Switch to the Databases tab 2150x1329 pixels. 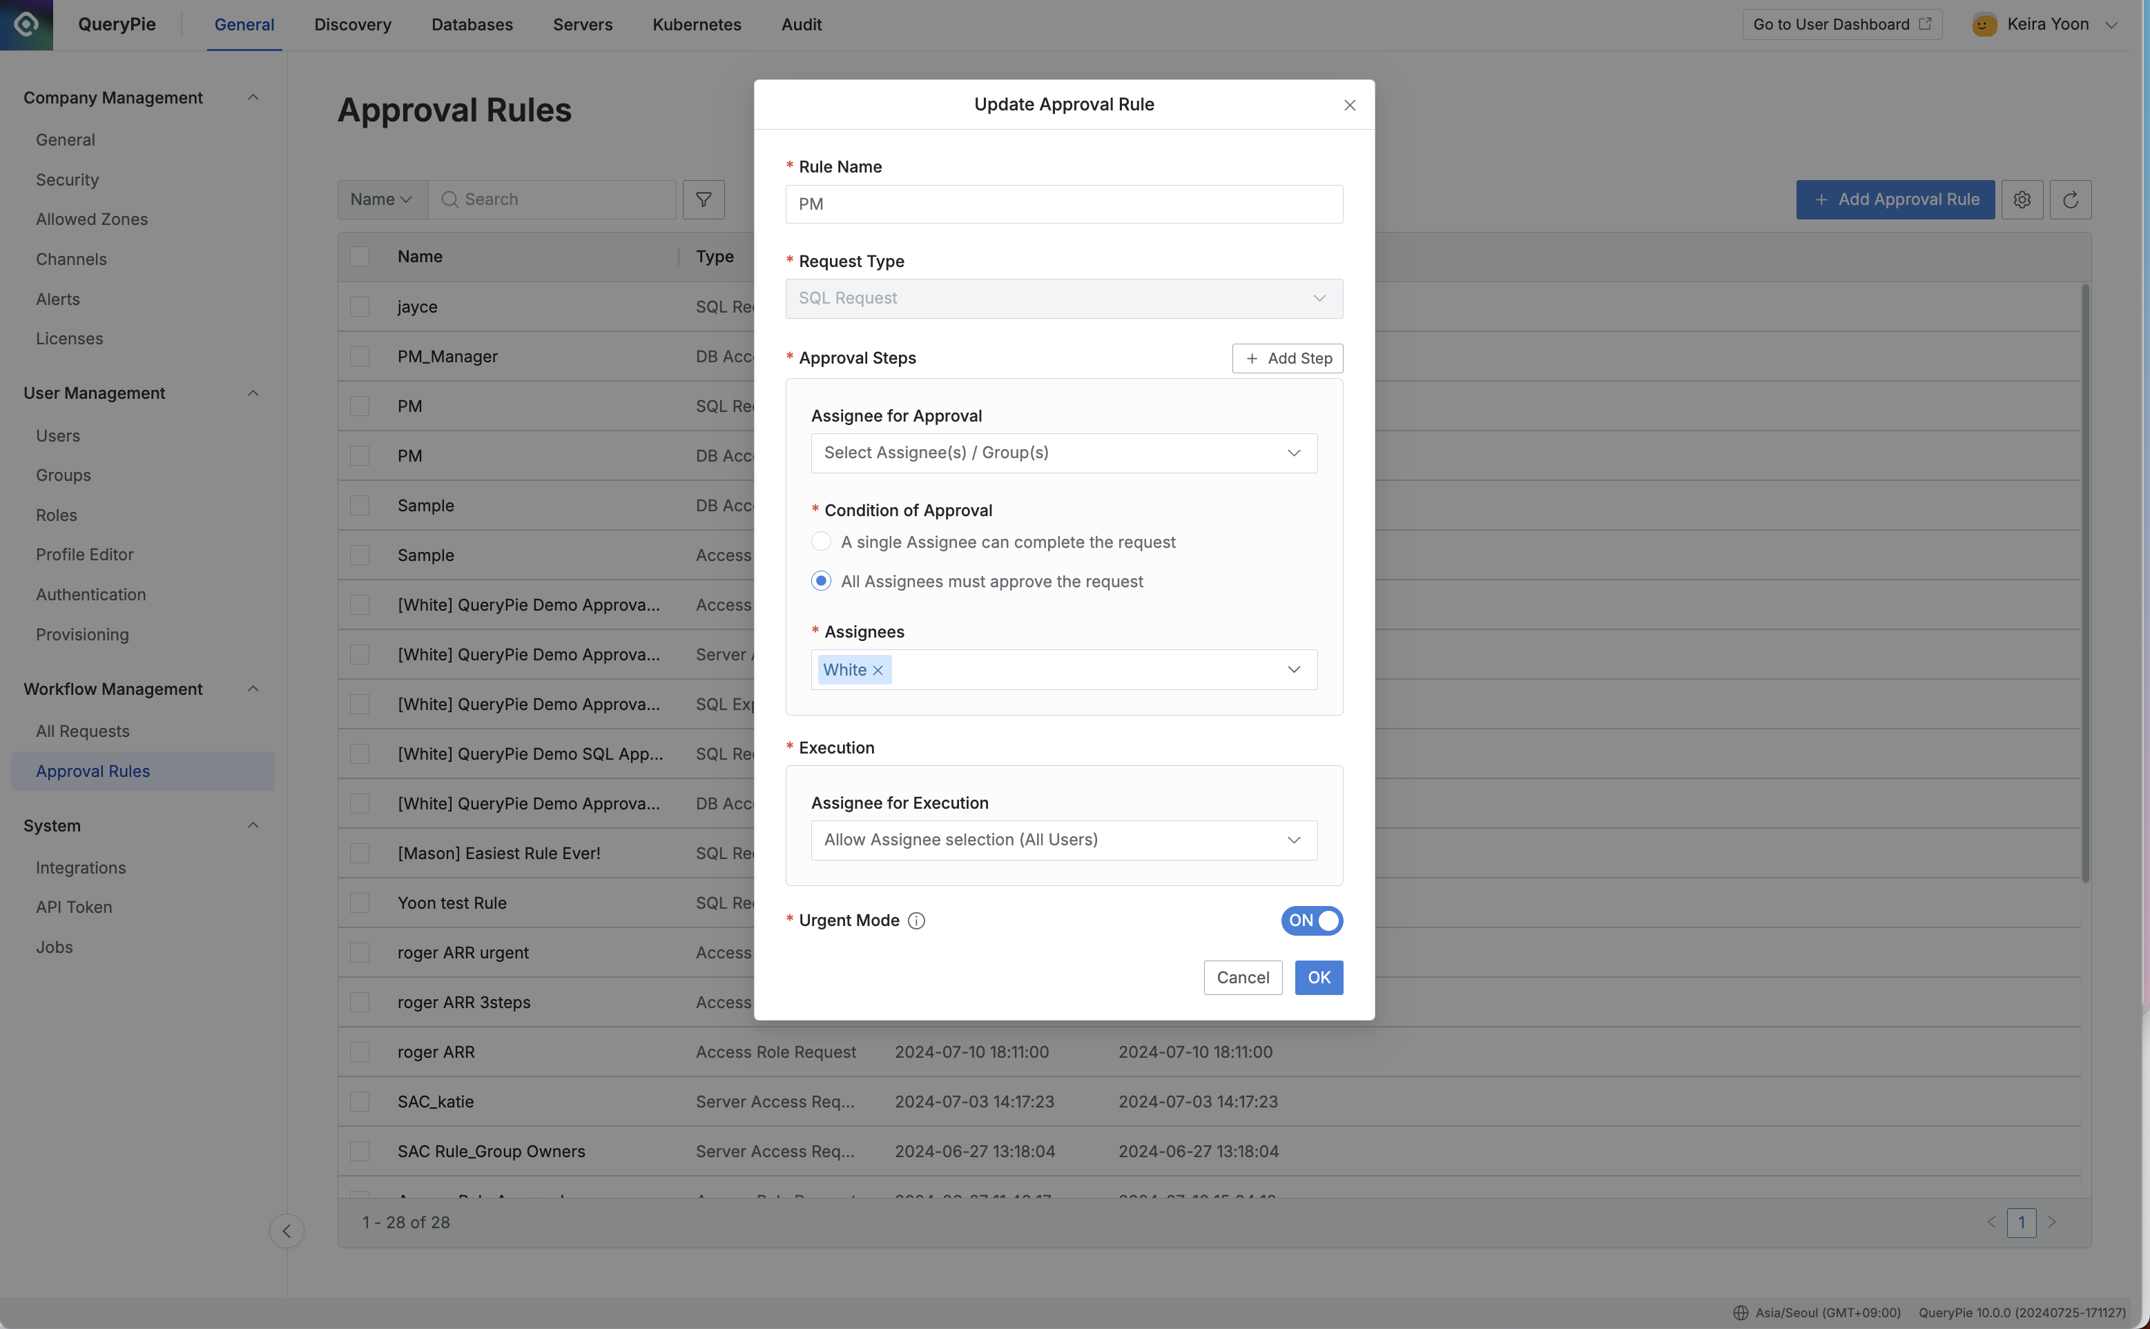(472, 25)
